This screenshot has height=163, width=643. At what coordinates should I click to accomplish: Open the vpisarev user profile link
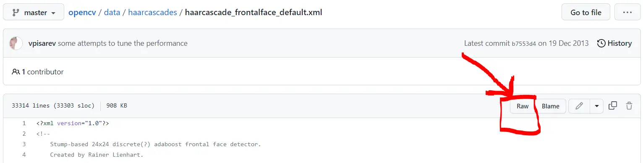tap(42, 43)
